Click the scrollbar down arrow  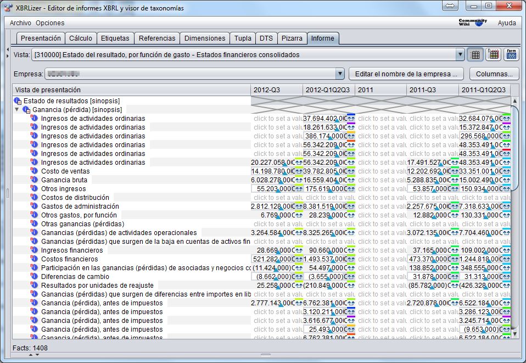coord(514,334)
